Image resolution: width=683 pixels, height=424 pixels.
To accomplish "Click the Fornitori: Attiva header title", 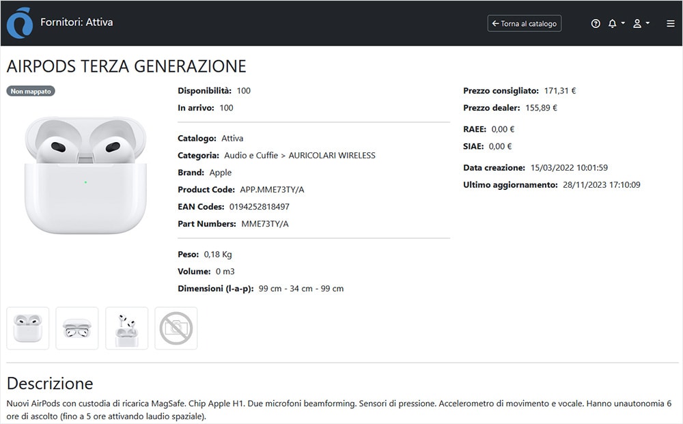I will pos(76,22).
